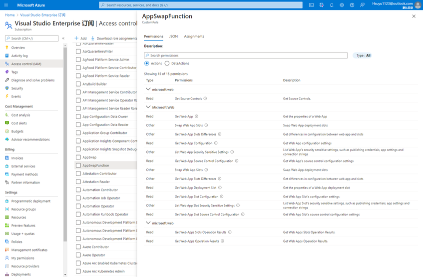
Task: Collapse the left sidebar with double chevron
Action: pos(63,38)
